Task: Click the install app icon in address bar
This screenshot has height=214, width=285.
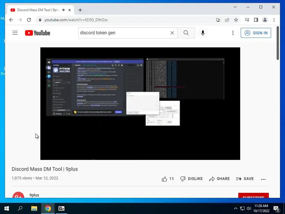Action: pos(218,20)
